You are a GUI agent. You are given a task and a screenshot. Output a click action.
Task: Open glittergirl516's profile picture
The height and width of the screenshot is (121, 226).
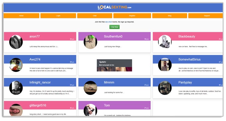coord(16,110)
